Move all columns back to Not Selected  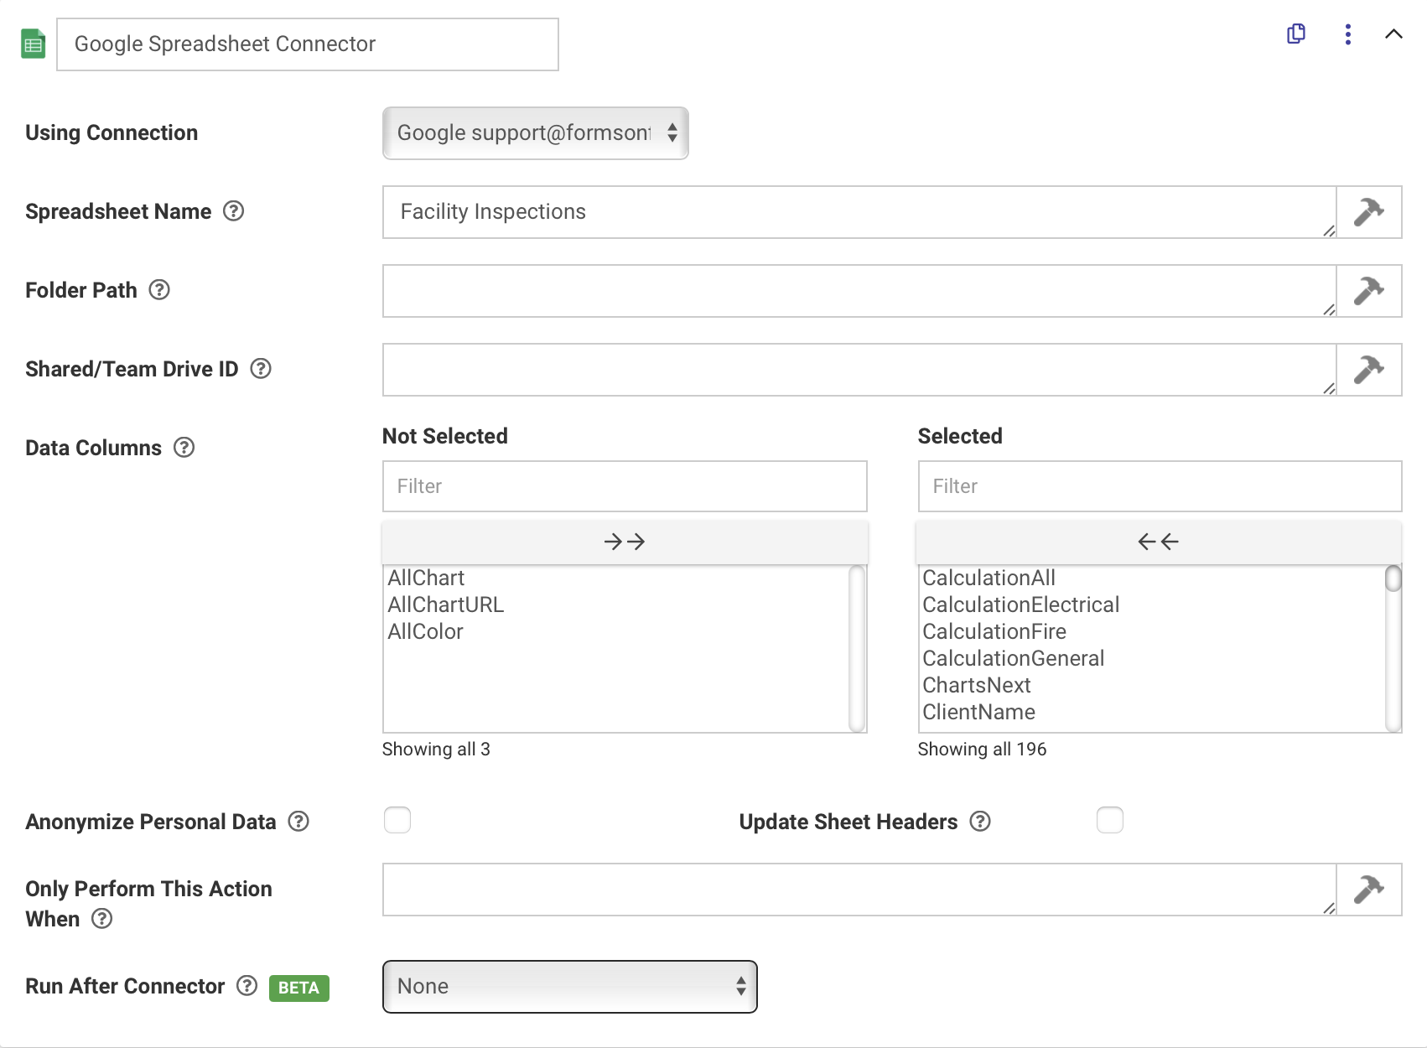(x=1159, y=542)
